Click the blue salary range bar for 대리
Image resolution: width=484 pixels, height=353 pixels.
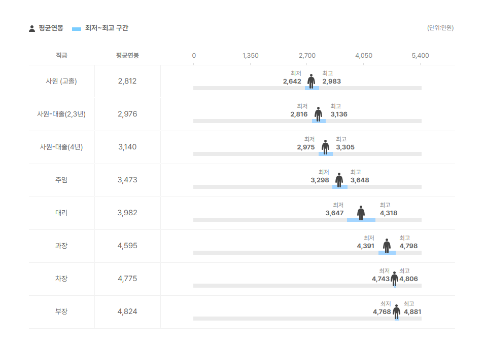(361, 220)
